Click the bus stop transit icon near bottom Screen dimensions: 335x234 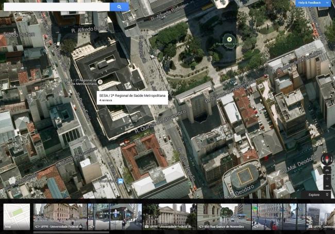(121, 182)
